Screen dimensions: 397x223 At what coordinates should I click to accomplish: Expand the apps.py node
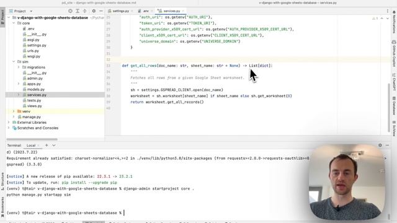coord(19,84)
